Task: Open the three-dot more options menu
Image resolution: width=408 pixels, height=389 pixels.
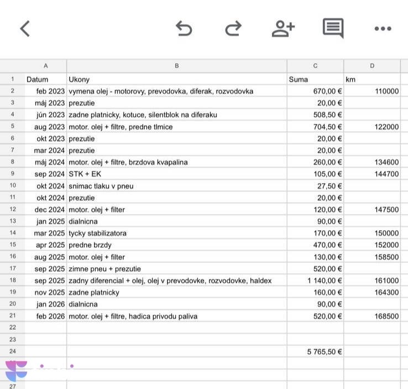Action: coord(383,29)
